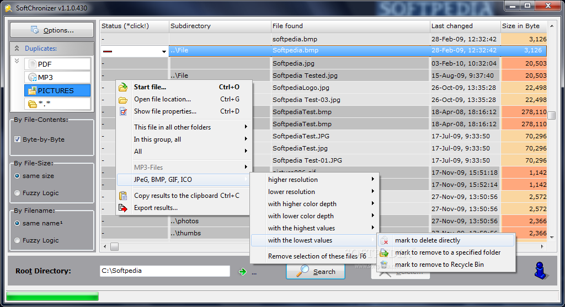Click the green progress bar

(52, 297)
